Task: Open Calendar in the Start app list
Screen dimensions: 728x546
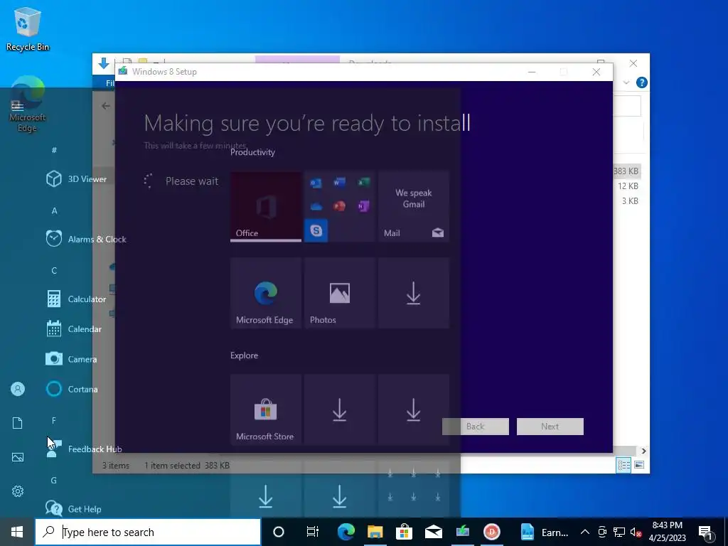Action: coord(74,329)
